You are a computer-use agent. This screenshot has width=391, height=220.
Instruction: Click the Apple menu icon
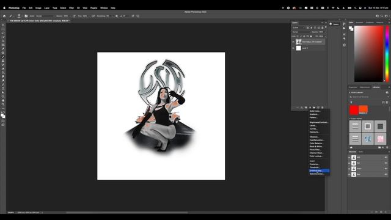click(4, 8)
